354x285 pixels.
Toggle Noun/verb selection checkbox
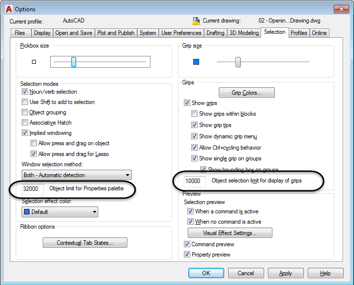tap(25, 92)
